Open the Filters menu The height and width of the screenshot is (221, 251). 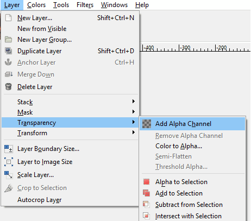pyautogui.click(x=85, y=5)
